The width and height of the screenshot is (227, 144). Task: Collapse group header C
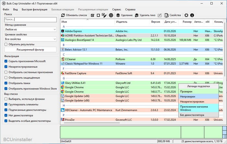tap(64, 54)
